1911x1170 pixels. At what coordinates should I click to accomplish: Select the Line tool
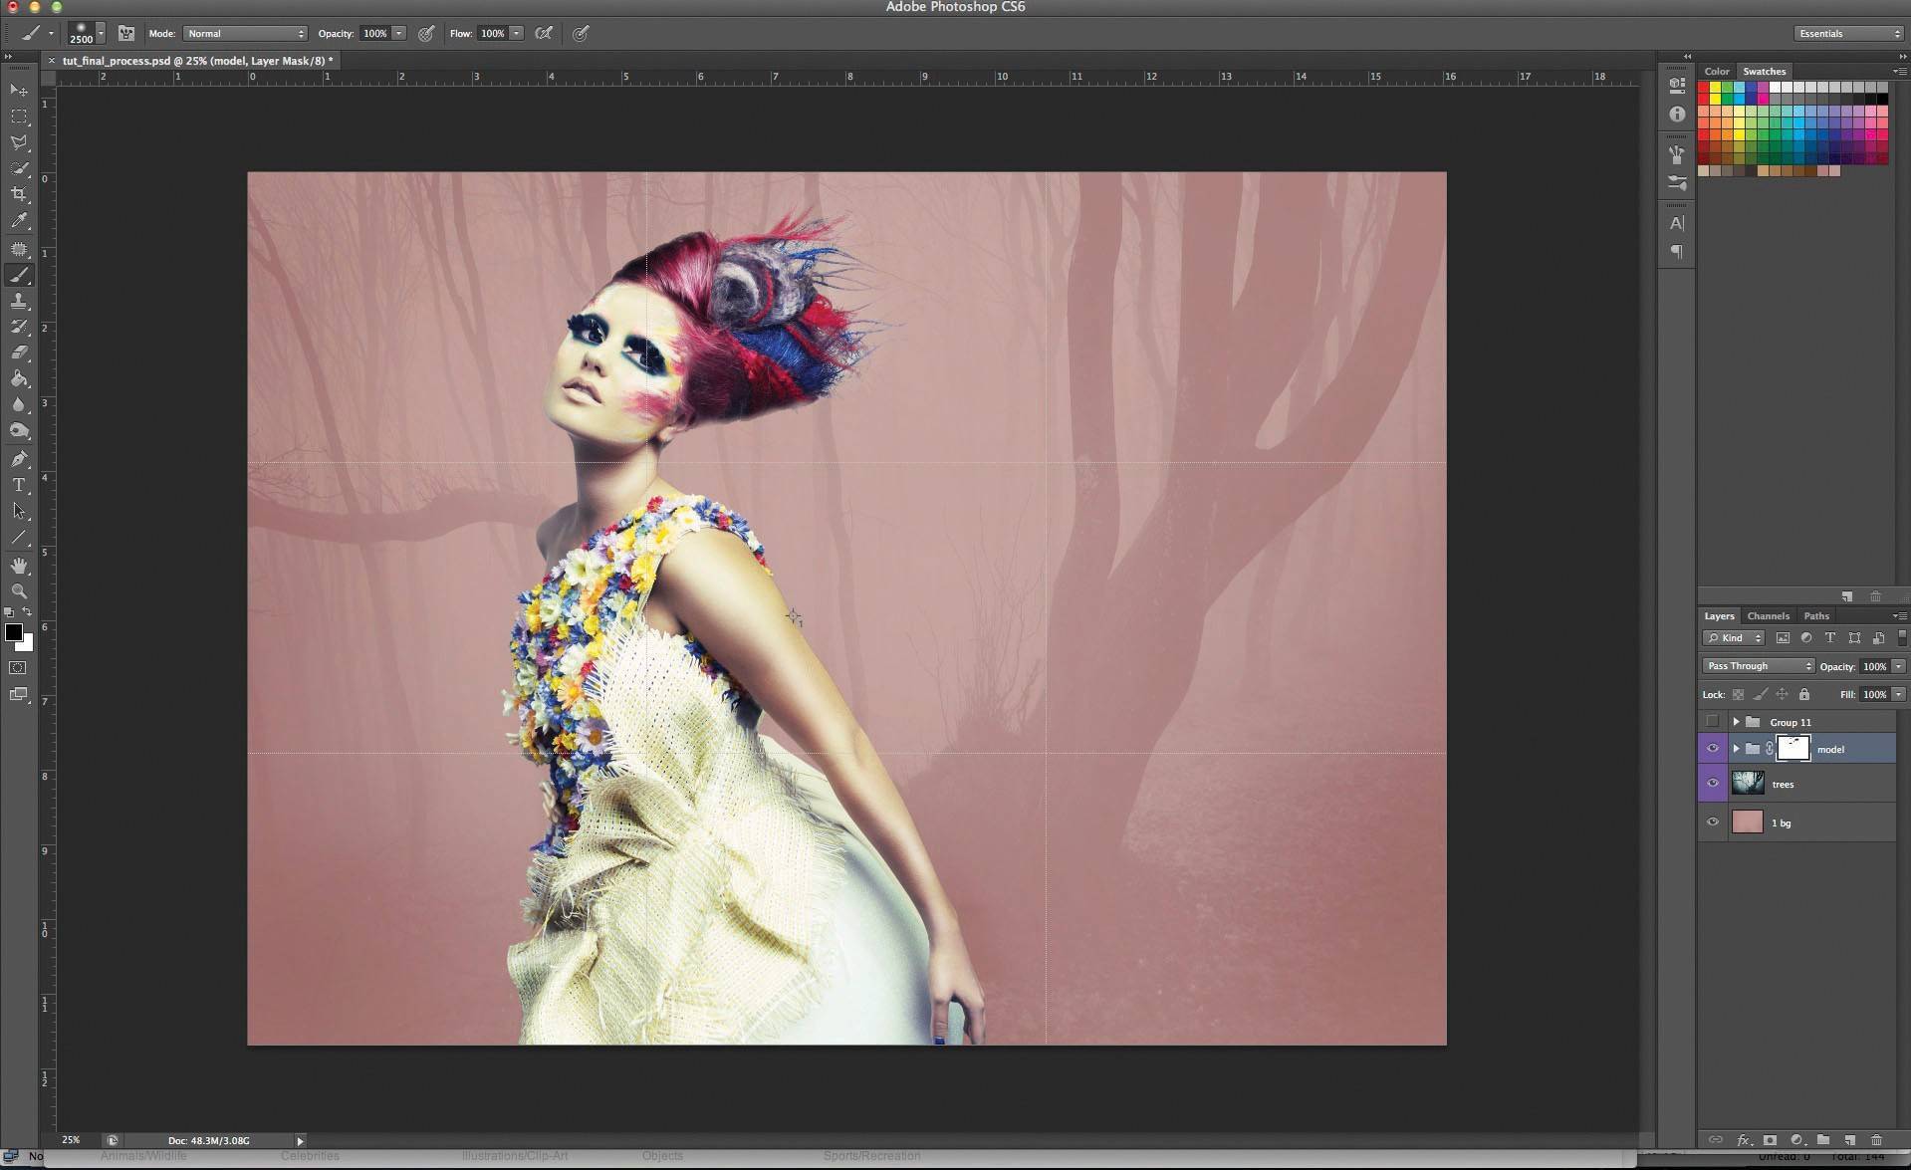tap(19, 538)
